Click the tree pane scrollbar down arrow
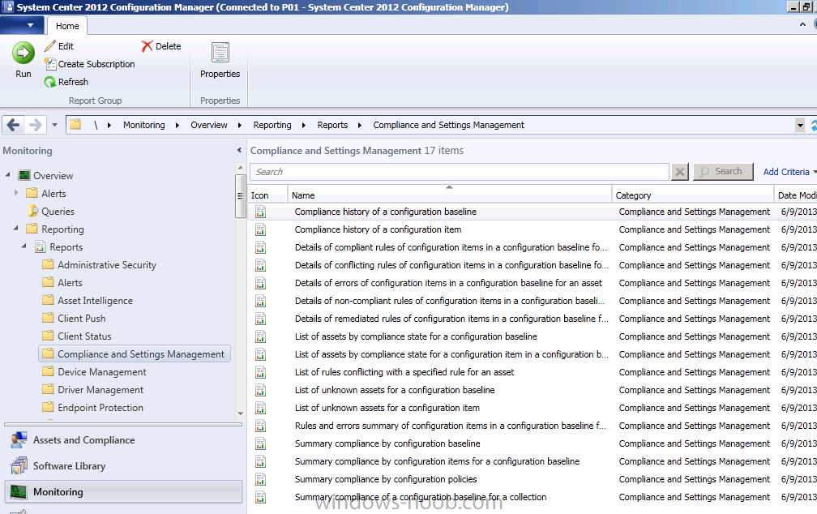 tap(240, 413)
